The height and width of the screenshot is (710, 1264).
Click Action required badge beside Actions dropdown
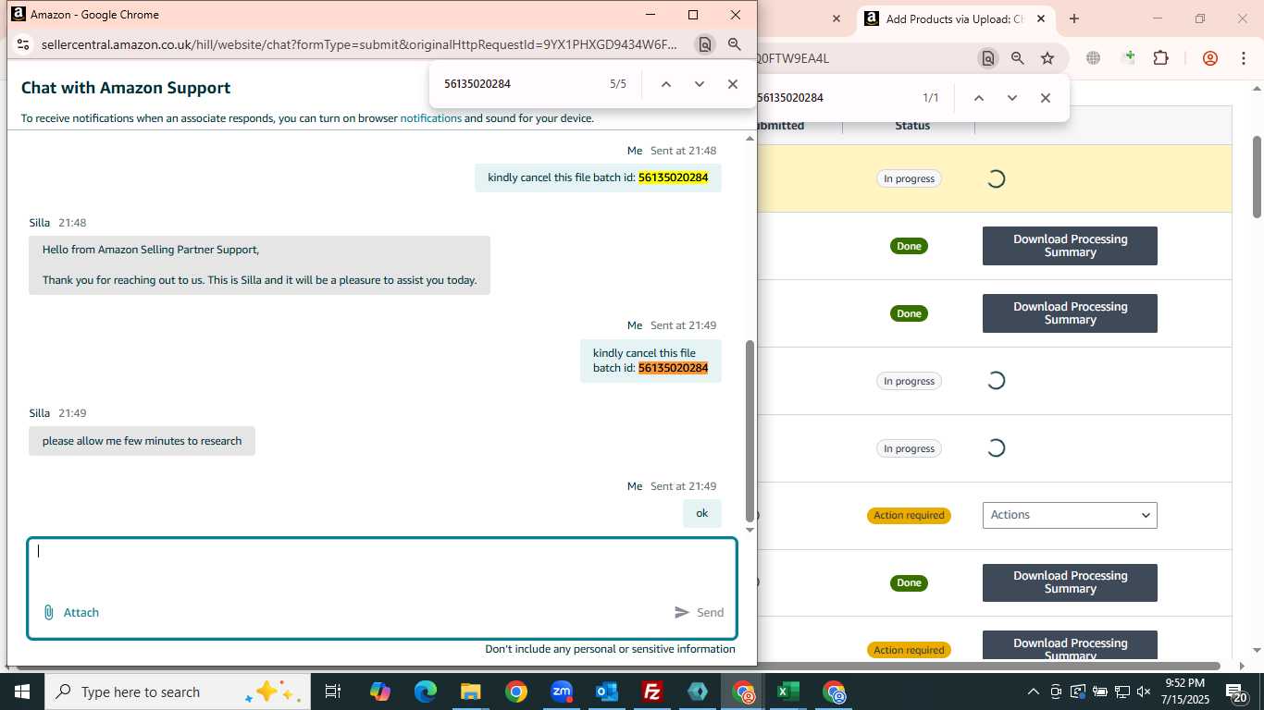pos(909,515)
